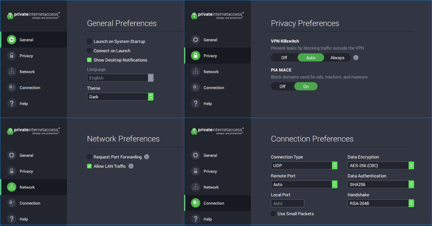Turn PIA MACE Off
Screen dimensions: 432x226
point(283,86)
